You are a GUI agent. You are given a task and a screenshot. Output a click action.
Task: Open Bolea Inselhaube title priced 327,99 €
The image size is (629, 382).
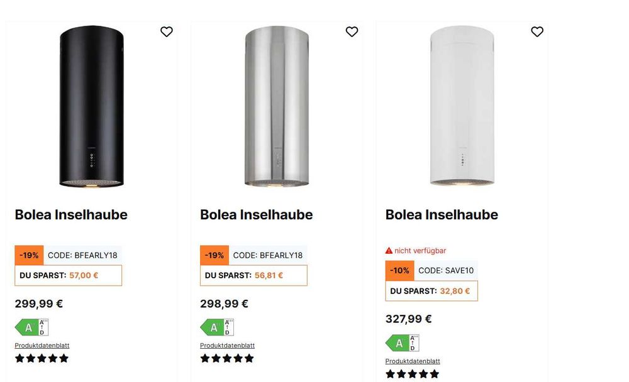442,215
